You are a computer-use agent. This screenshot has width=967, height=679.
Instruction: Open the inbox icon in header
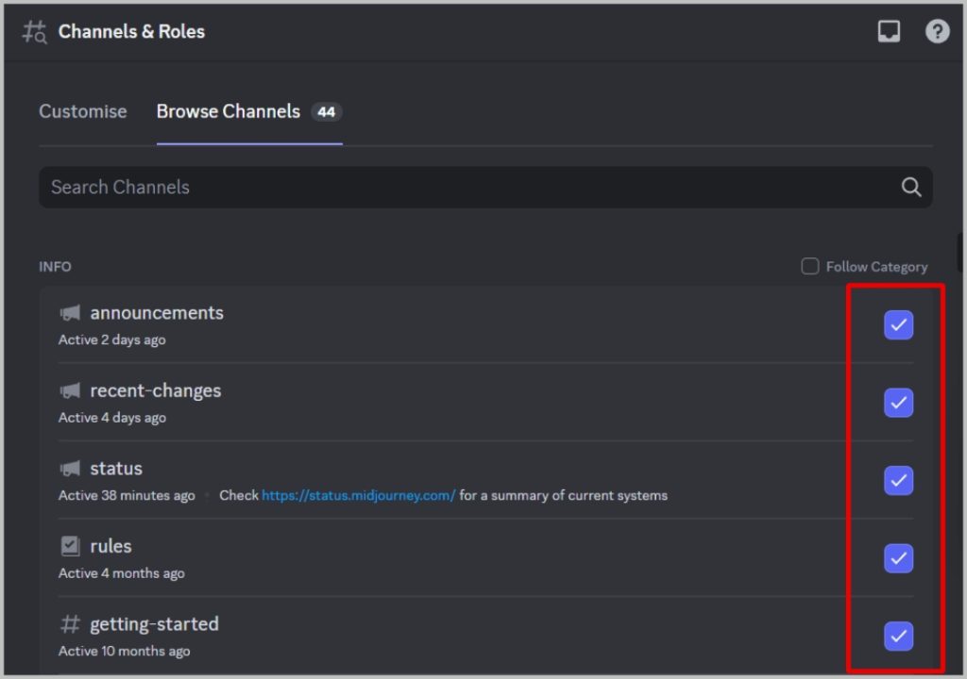889,31
